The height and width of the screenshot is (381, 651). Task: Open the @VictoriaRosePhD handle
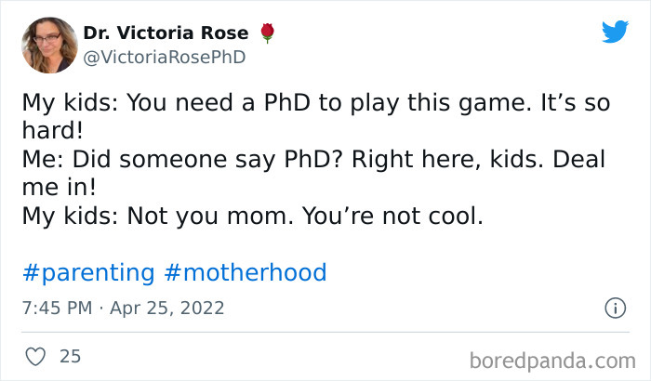click(x=165, y=58)
